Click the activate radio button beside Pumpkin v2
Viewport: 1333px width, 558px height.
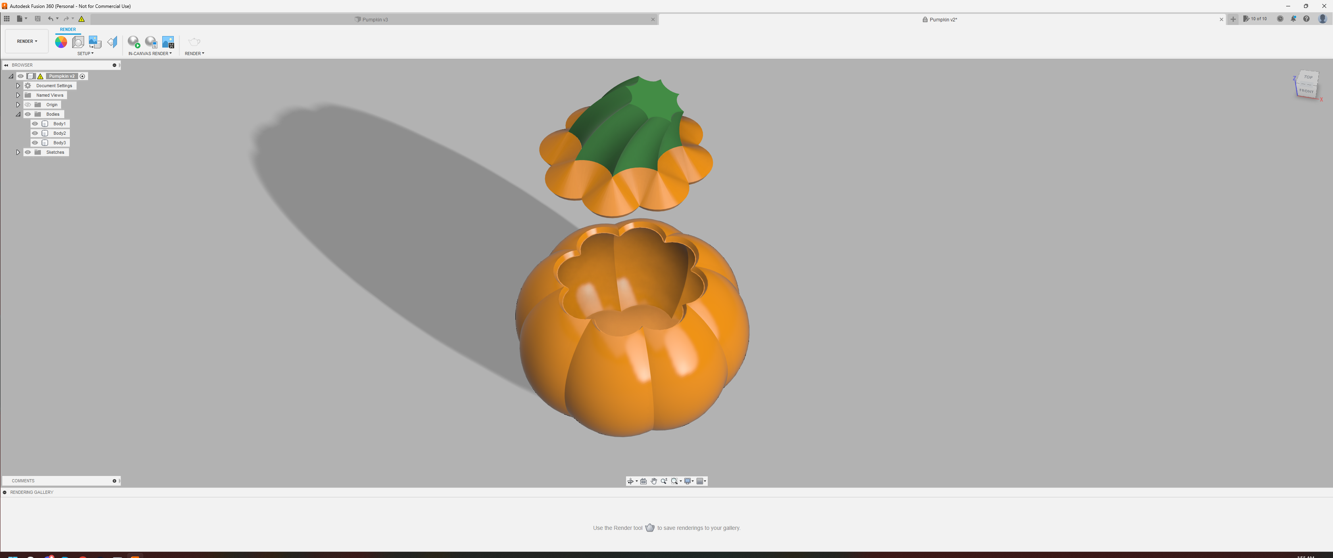[82, 76]
